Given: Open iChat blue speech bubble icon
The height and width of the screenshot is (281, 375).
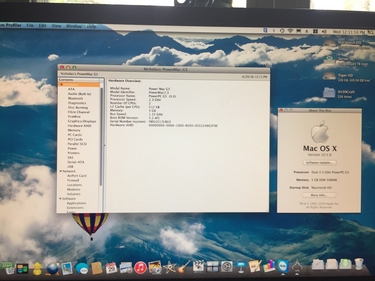Looking at the screenshot, I should [82, 269].
